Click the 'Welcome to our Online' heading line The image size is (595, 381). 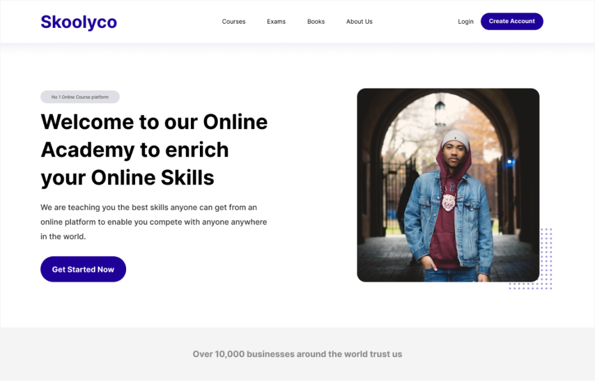pyautogui.click(x=154, y=122)
